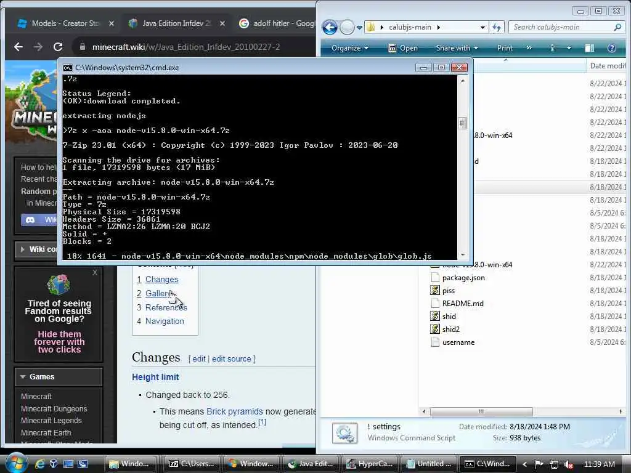The width and height of the screenshot is (631, 473).
Task: Select the piss script file
Action: pos(449,291)
